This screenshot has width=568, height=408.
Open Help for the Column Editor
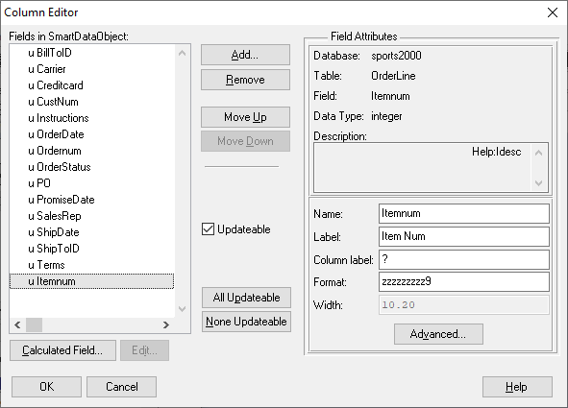(517, 387)
